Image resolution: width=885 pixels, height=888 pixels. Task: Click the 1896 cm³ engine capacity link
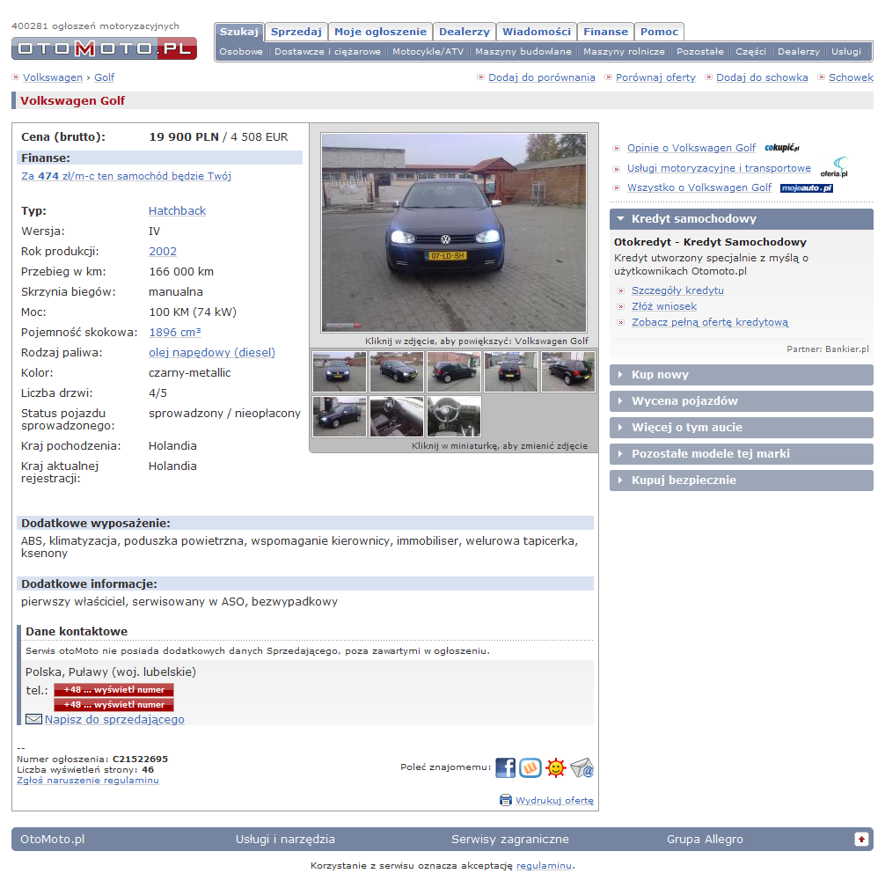[x=175, y=333]
